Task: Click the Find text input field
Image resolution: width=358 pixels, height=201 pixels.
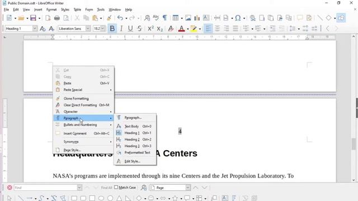Action: point(45,188)
